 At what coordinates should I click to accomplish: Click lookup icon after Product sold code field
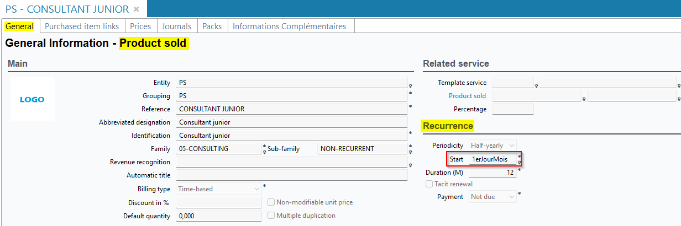click(584, 99)
